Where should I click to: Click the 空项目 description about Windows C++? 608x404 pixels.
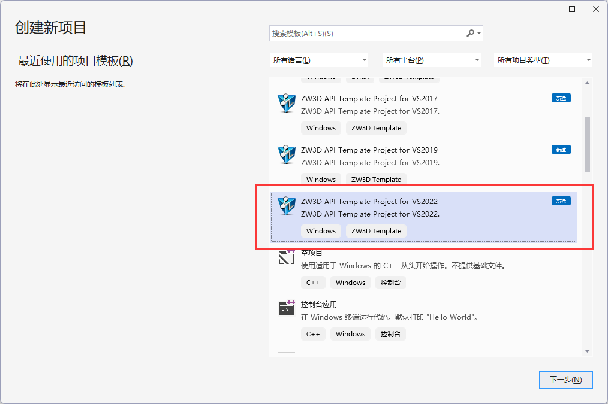click(x=404, y=266)
